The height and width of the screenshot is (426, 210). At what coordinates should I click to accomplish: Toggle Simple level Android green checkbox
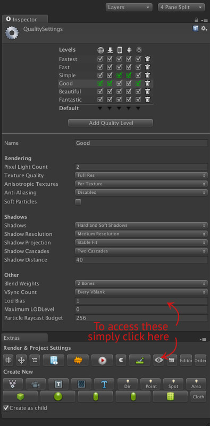point(129,75)
